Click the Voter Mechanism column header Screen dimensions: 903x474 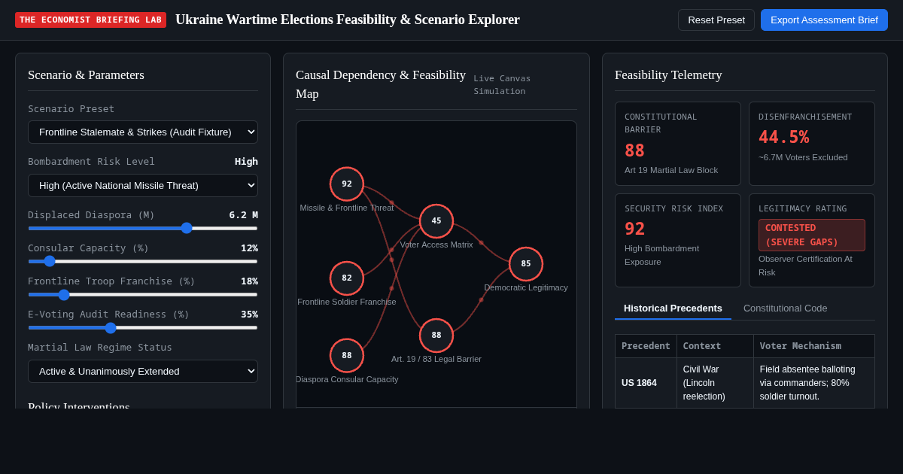[814, 346]
